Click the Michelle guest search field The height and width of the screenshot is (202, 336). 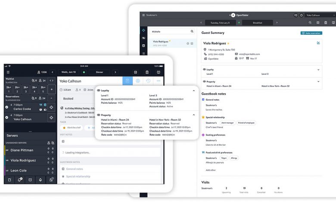point(172,32)
